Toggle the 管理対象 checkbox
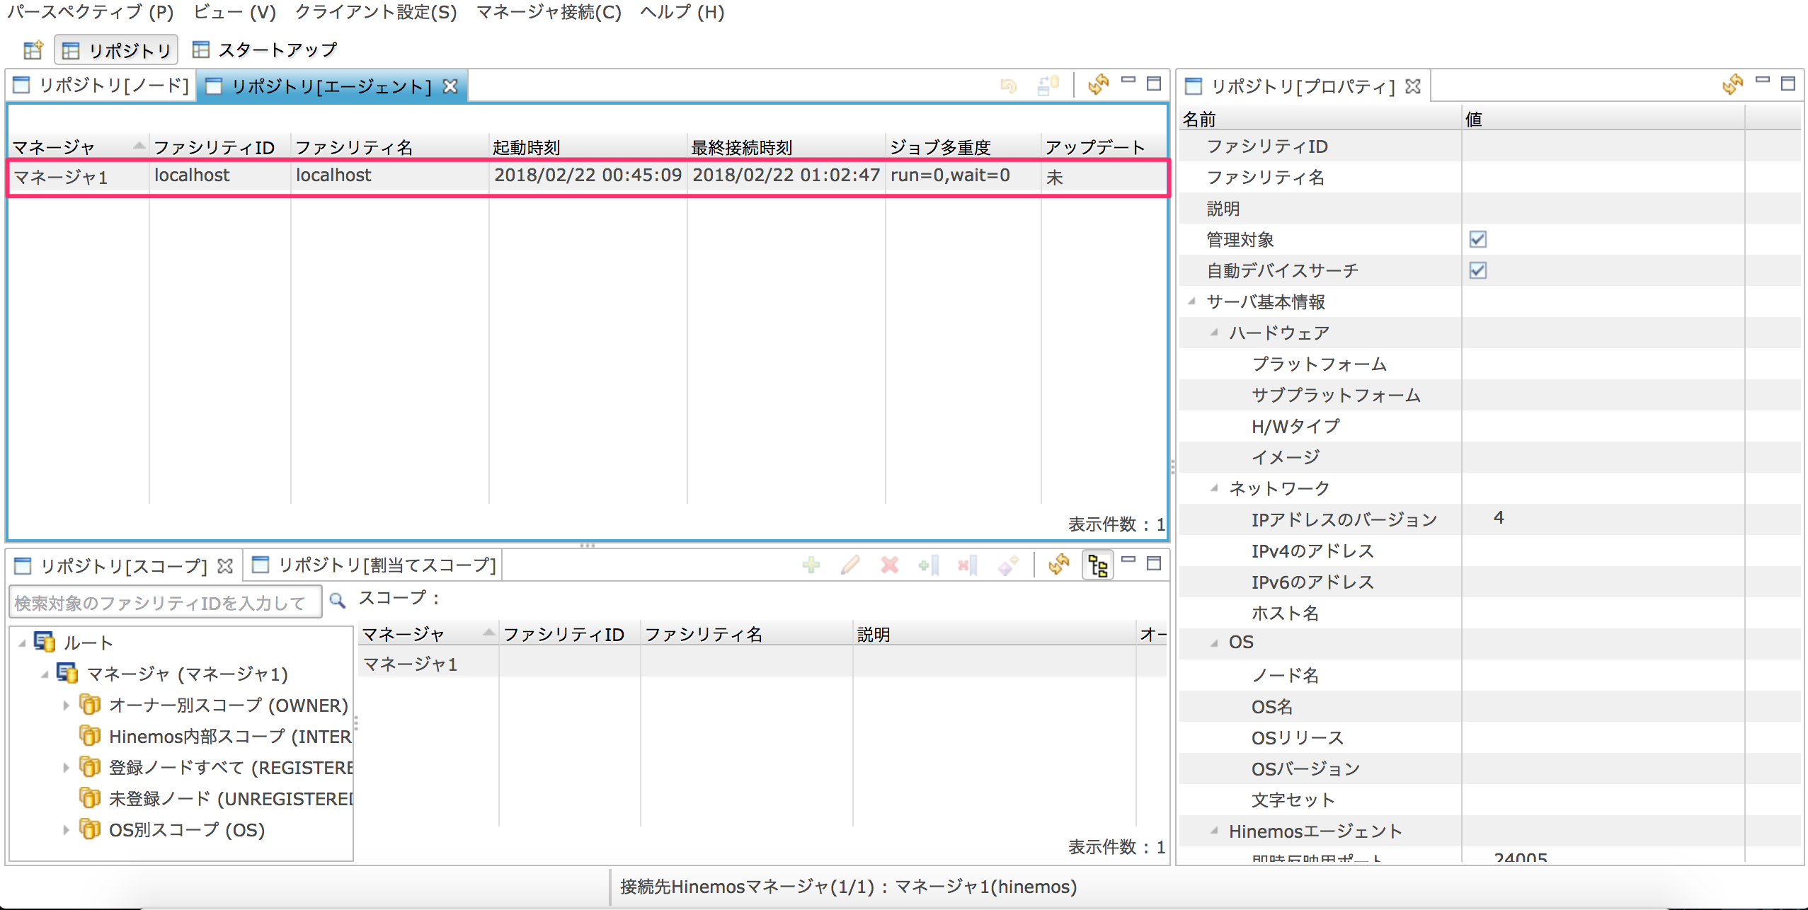Screen dimensions: 1808x910 click(x=1477, y=239)
